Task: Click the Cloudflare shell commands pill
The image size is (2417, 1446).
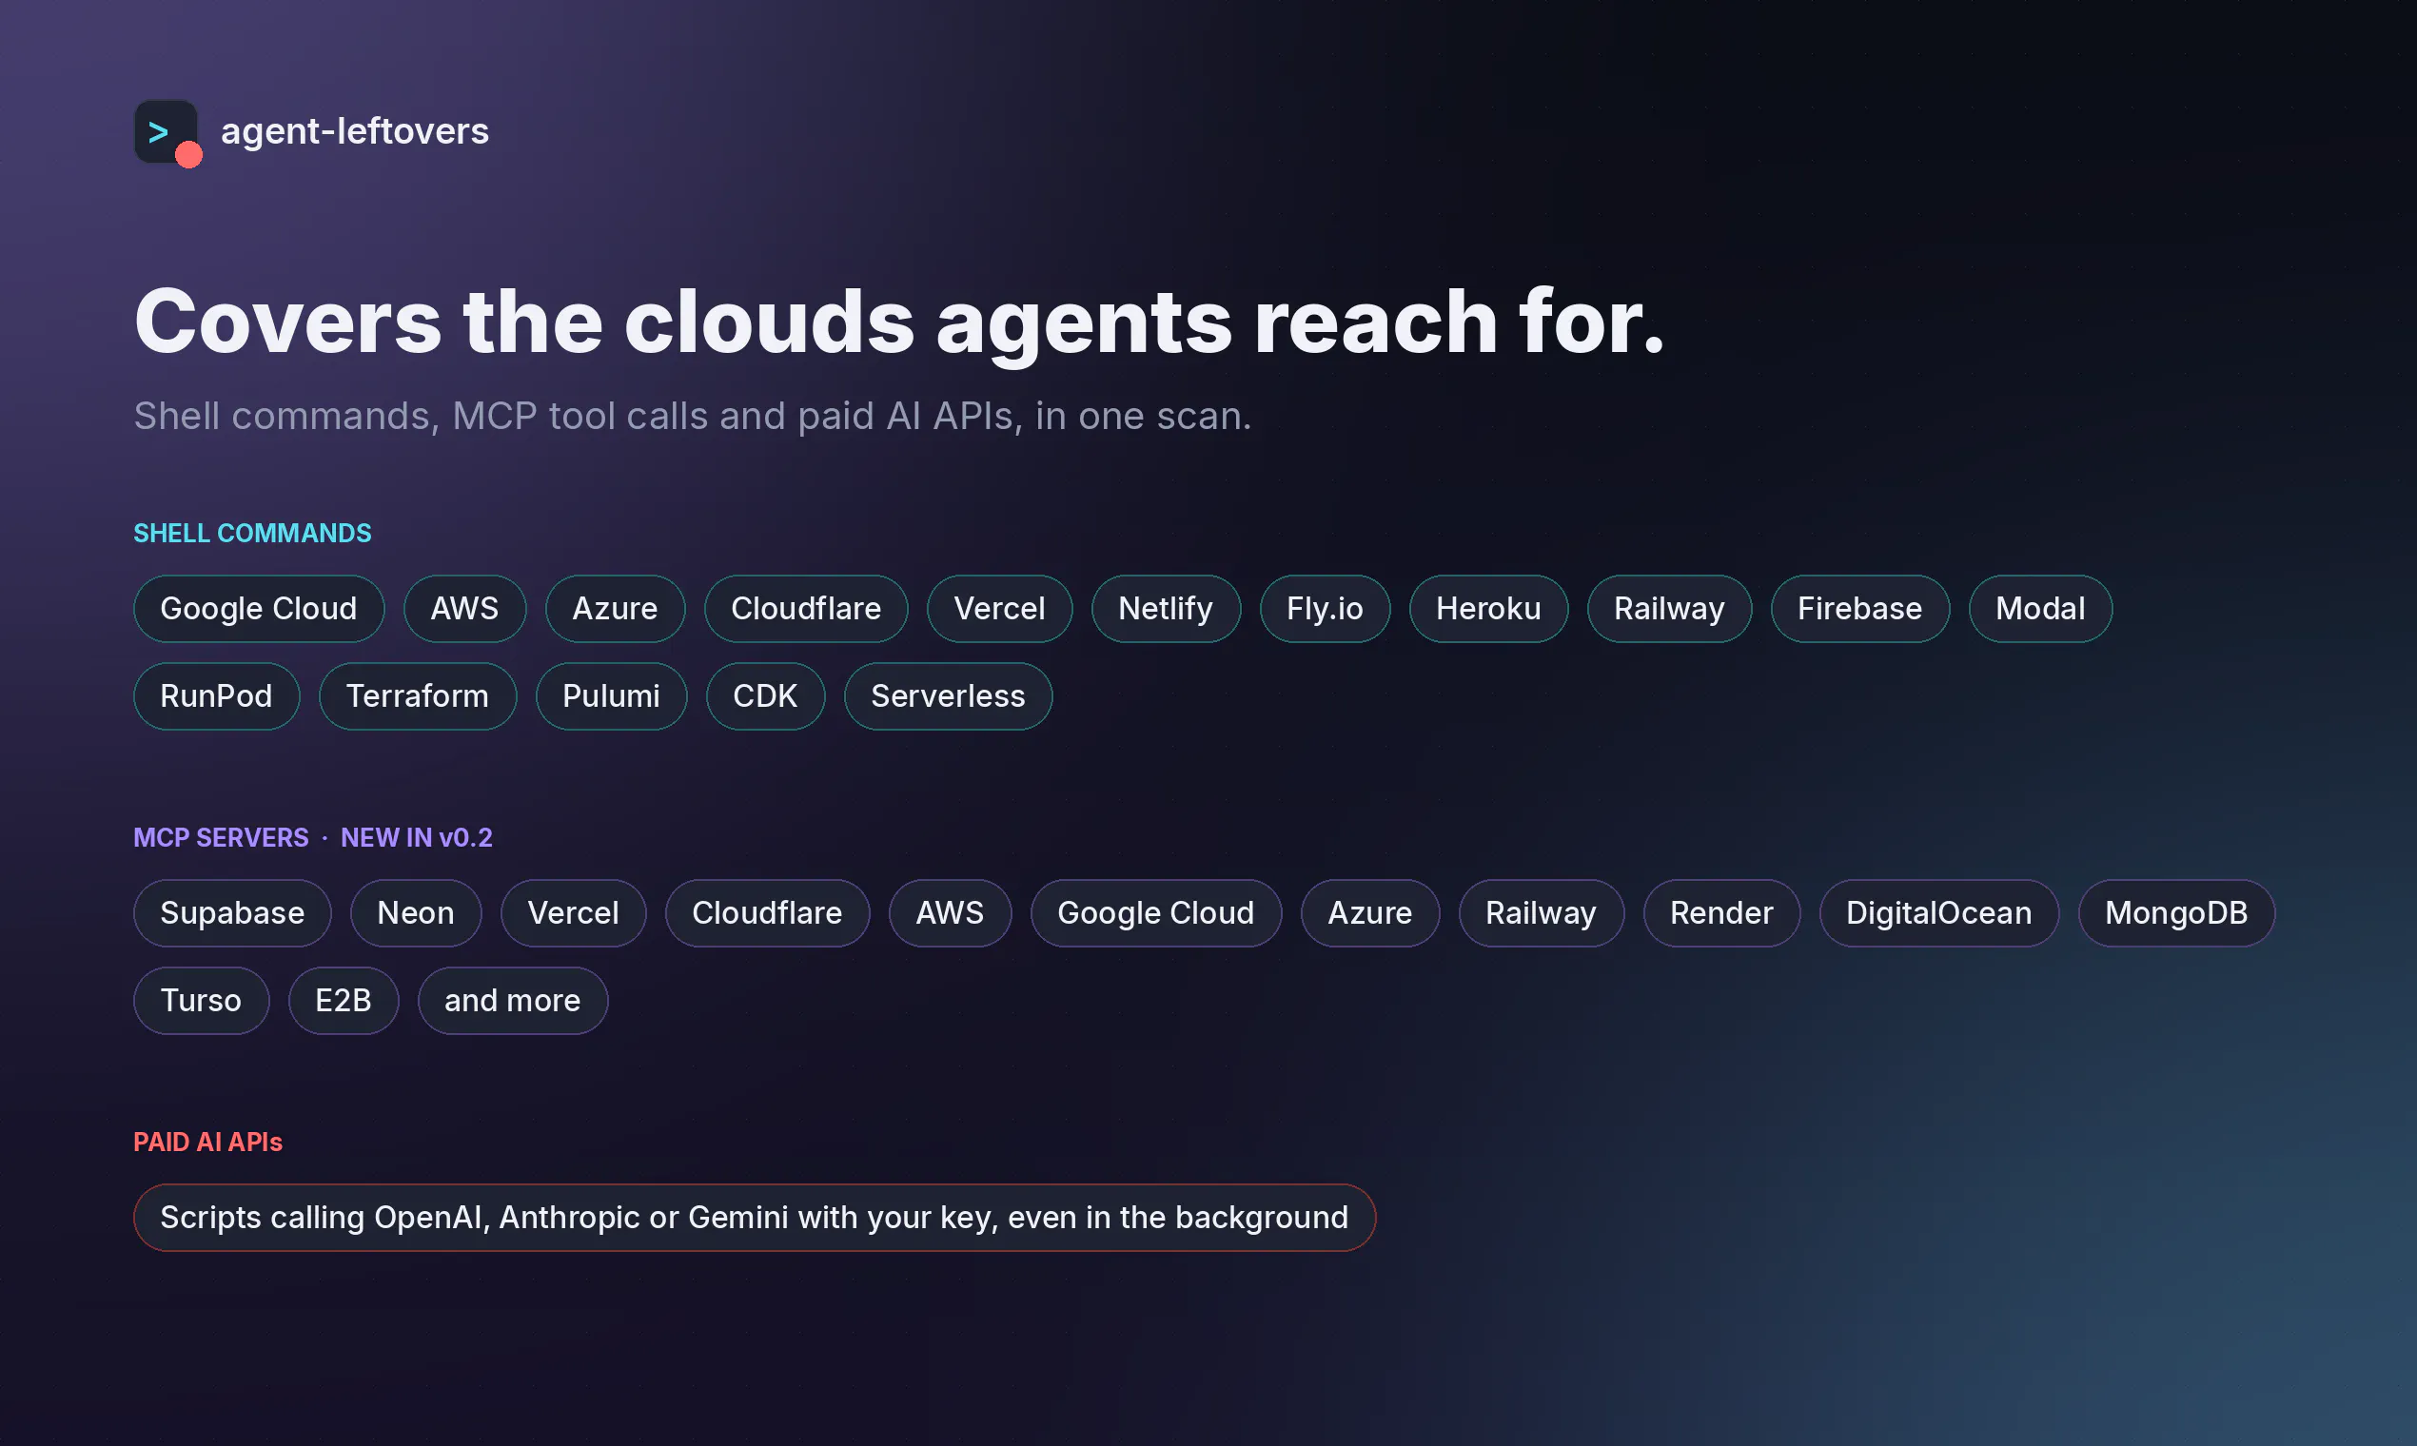Action: (x=806, y=609)
